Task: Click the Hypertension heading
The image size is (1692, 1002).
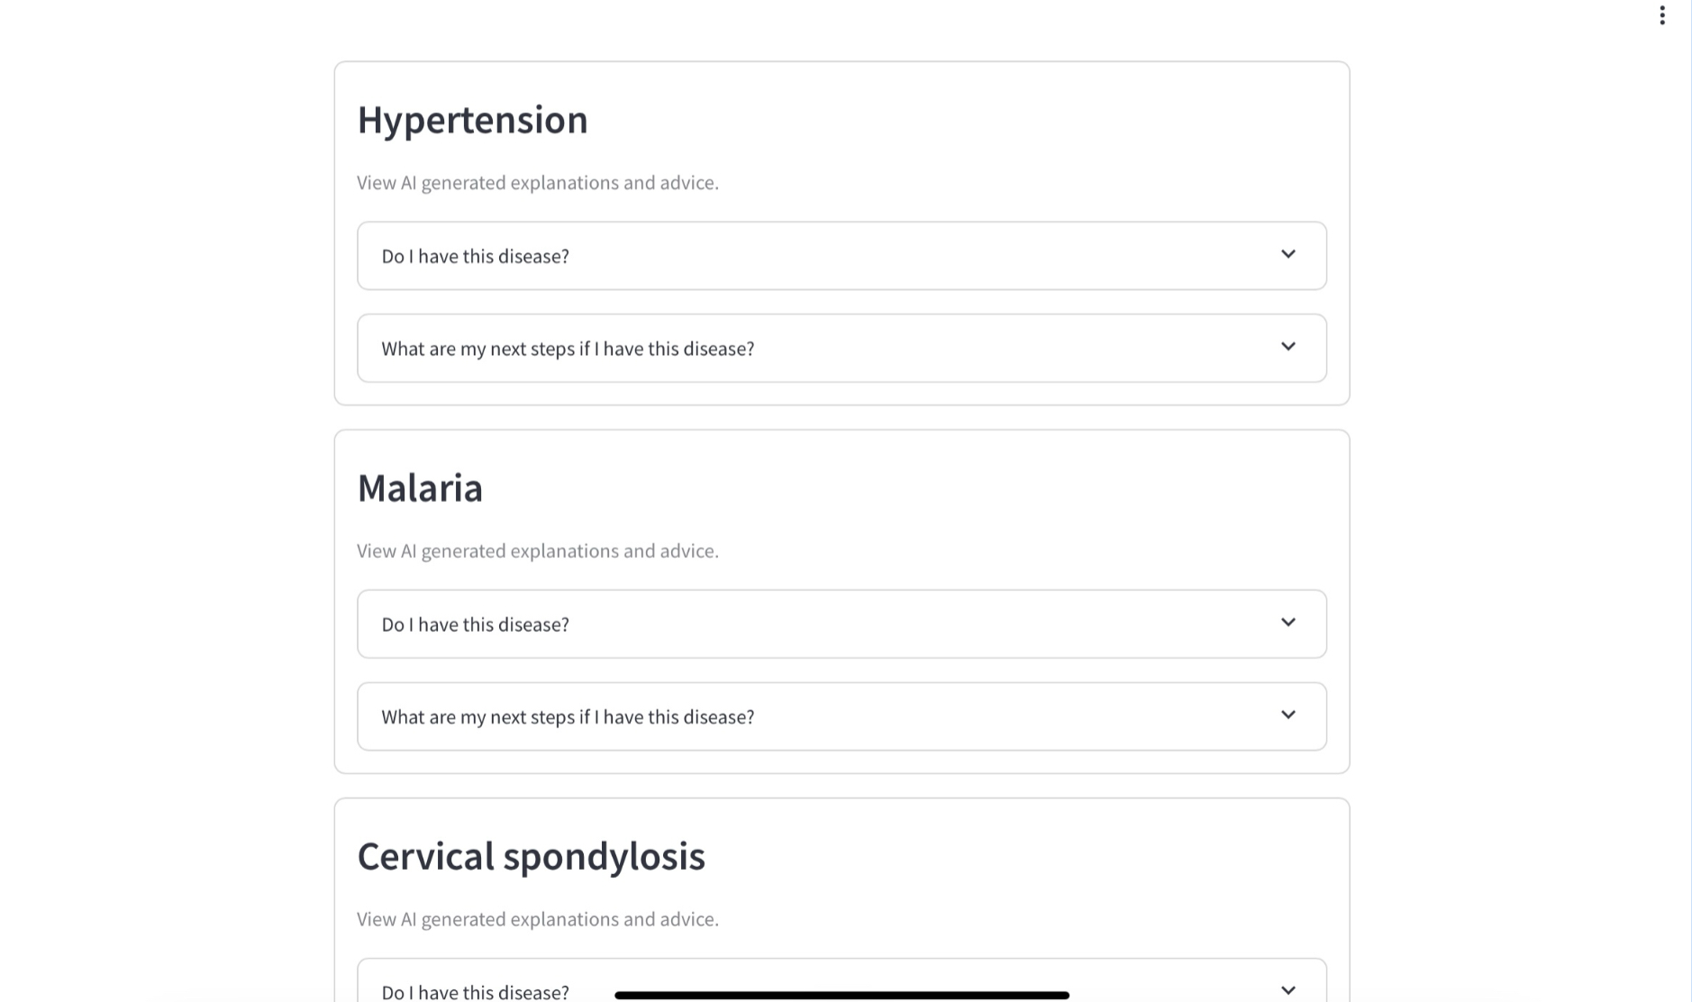Action: [472, 120]
